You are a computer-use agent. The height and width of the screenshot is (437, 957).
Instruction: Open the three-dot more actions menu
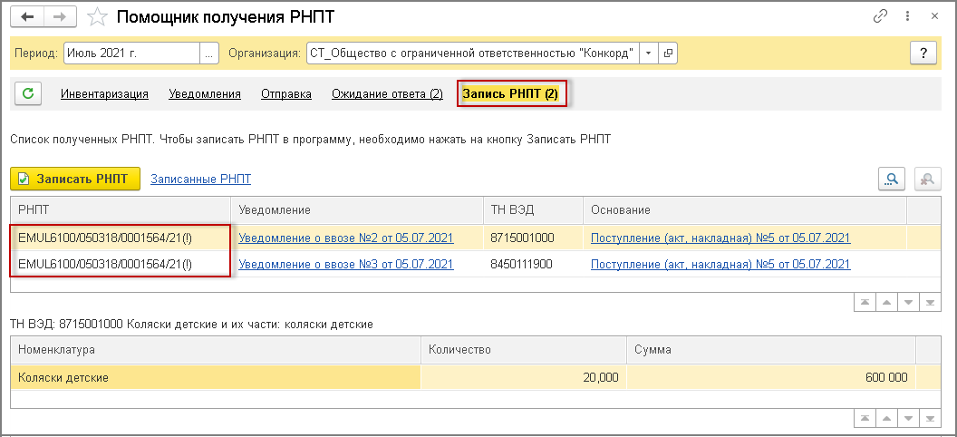pyautogui.click(x=908, y=17)
